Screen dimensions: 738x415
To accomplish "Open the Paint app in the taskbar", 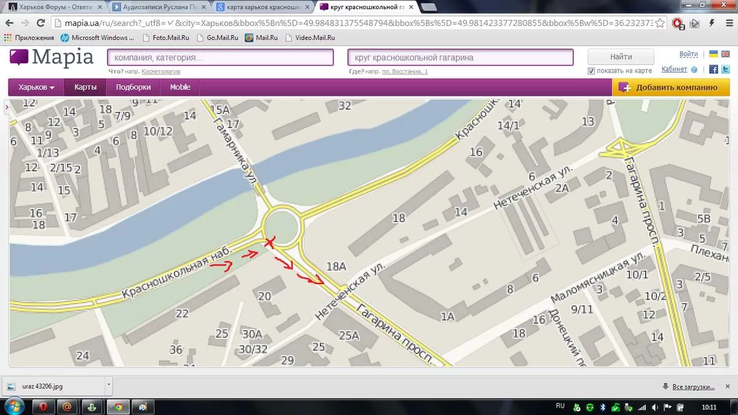I will (x=142, y=406).
